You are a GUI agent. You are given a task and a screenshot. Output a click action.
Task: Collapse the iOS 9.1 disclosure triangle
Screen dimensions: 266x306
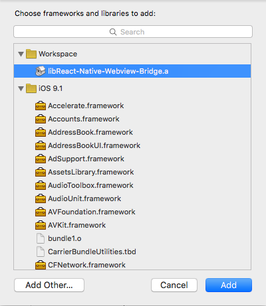coord(21,89)
